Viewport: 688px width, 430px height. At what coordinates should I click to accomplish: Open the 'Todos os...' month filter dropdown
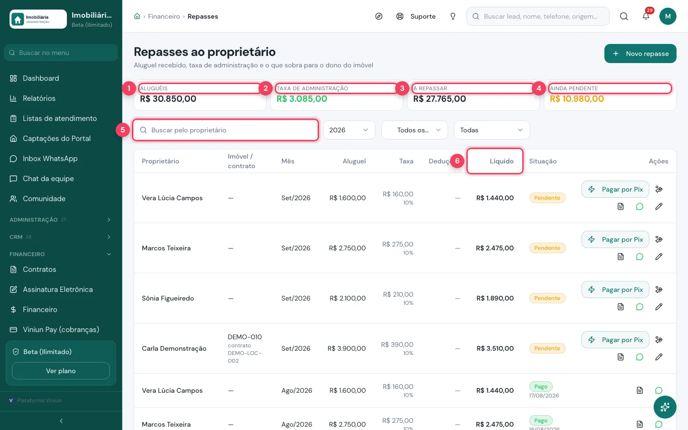415,130
